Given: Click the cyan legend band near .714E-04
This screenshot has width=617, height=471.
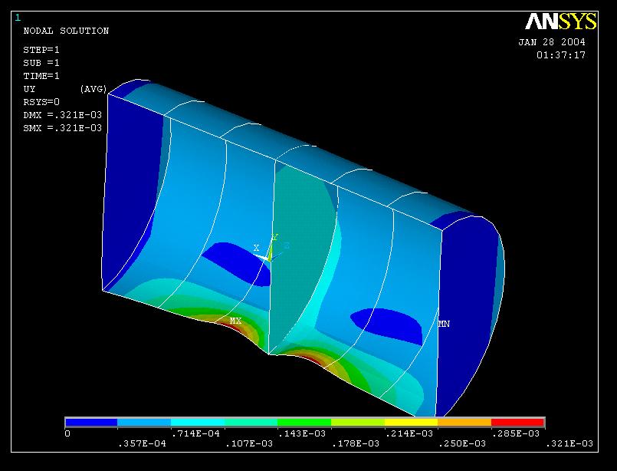Looking at the screenshot, I should pos(198,423).
